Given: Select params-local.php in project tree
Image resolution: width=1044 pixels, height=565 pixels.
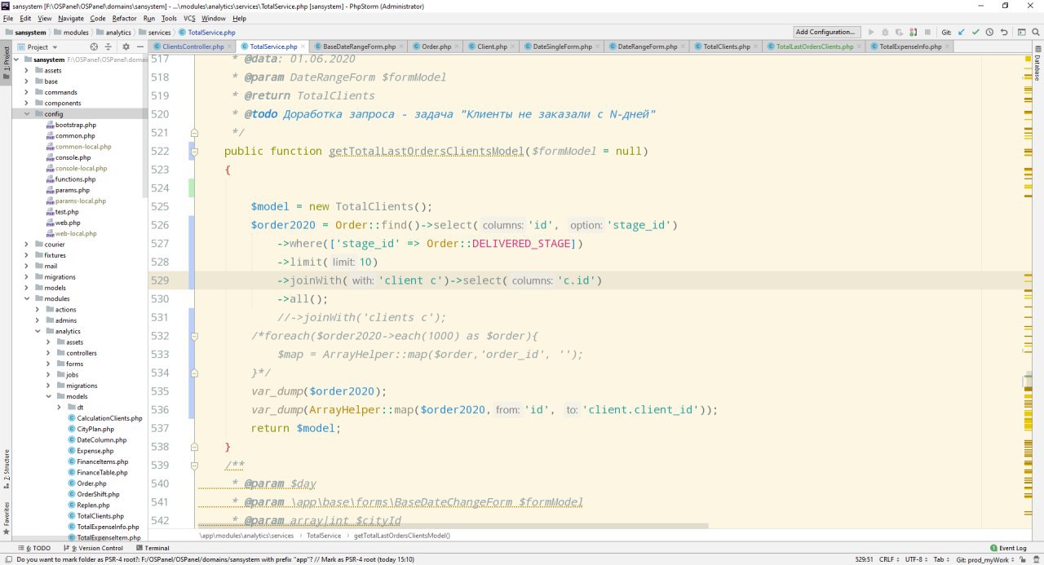Looking at the screenshot, I should (x=76, y=201).
